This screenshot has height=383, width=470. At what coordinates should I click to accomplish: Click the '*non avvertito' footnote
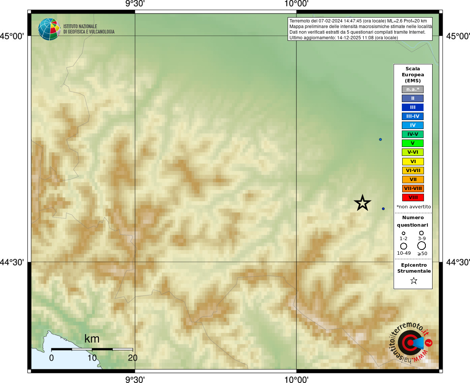[x=414, y=207]
